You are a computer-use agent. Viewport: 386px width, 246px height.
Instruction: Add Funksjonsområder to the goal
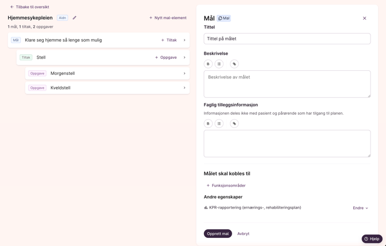click(226, 186)
